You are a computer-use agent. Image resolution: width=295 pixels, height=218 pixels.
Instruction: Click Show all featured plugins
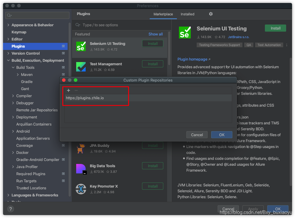click(155, 34)
